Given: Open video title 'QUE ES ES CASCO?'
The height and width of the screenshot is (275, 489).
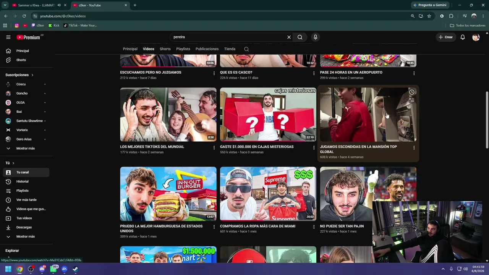Looking at the screenshot, I should pos(236,73).
